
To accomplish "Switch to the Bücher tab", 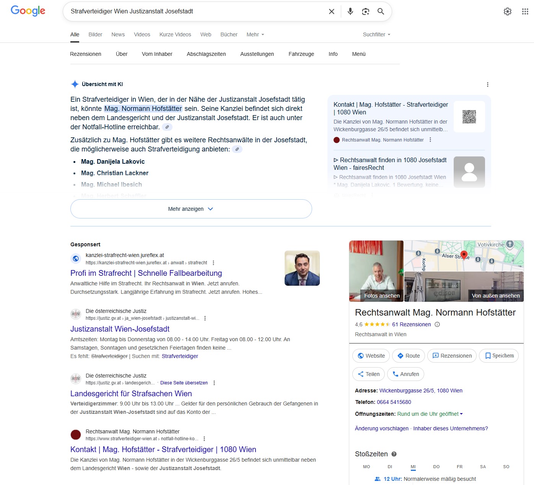I will point(229,34).
